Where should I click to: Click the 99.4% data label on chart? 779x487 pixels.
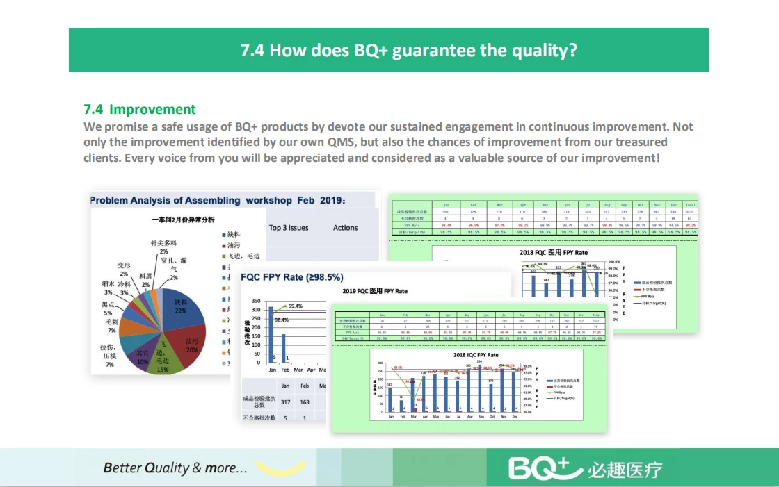[x=296, y=306]
